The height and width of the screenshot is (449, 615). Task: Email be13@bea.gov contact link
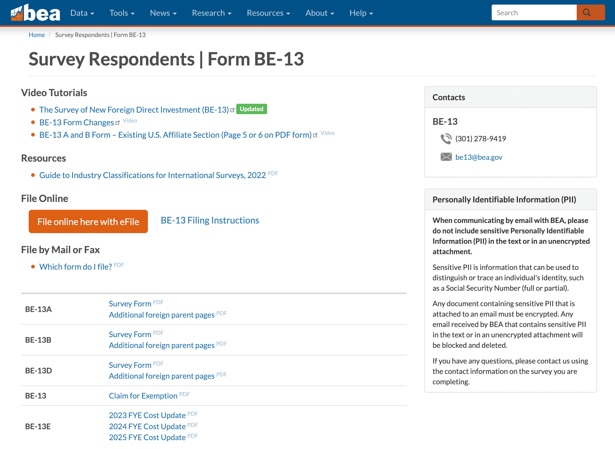(479, 157)
